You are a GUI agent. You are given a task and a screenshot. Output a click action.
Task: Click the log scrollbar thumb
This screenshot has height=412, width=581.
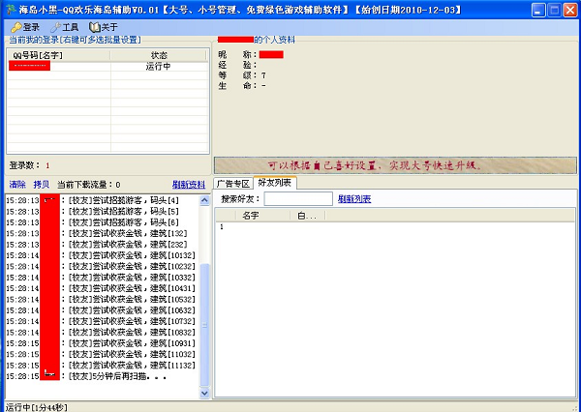[204, 325]
